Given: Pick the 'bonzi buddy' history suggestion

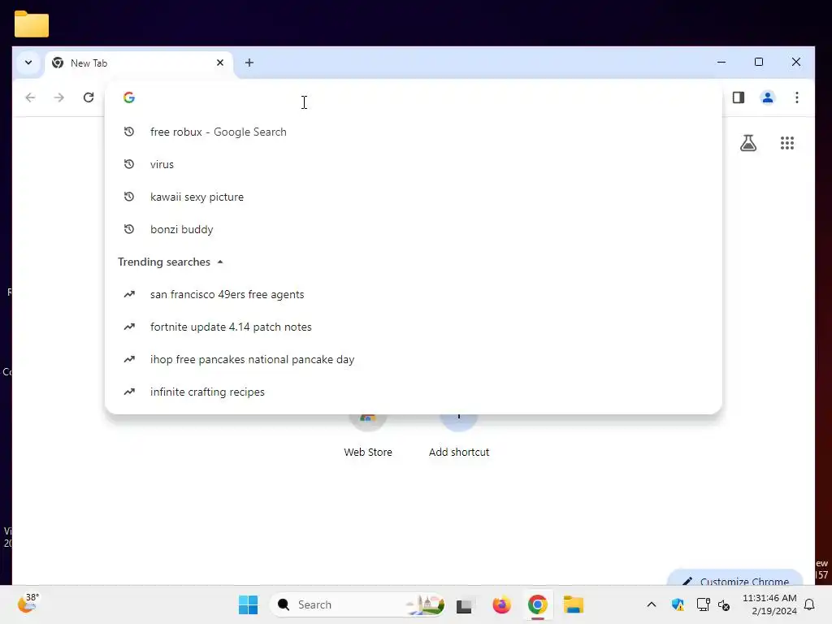Looking at the screenshot, I should [413, 229].
